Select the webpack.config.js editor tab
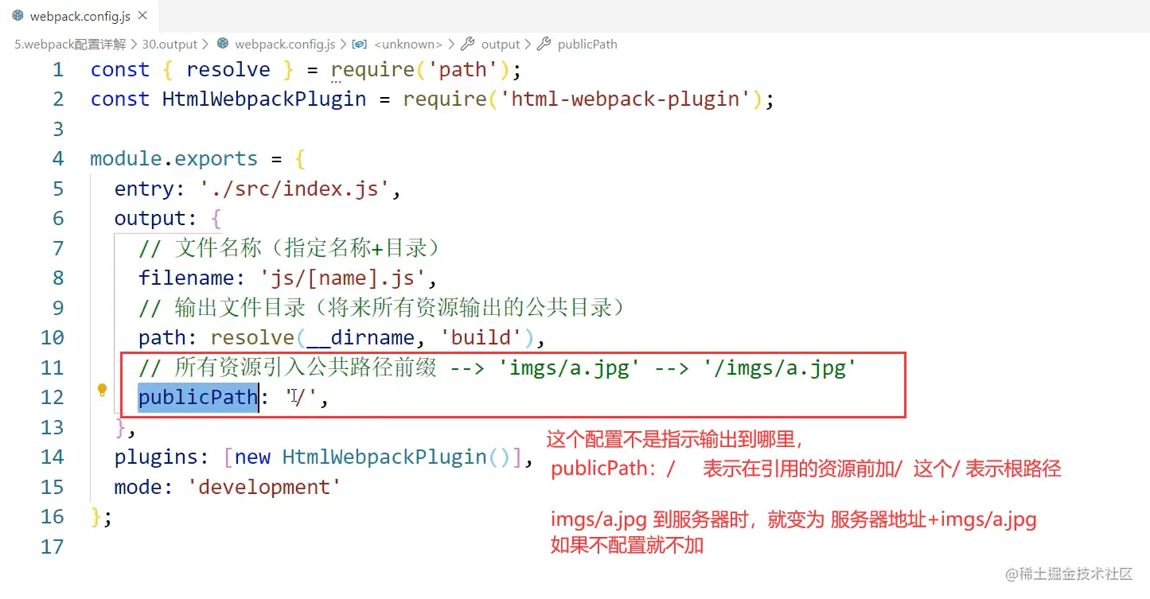1150x599 pixels. (x=79, y=16)
